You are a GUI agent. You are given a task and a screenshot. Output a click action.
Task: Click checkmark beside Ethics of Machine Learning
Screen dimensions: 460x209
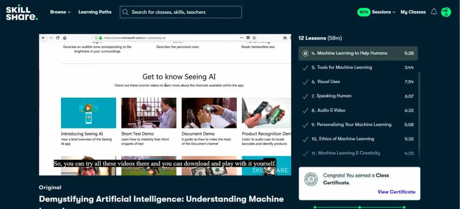tap(305, 139)
